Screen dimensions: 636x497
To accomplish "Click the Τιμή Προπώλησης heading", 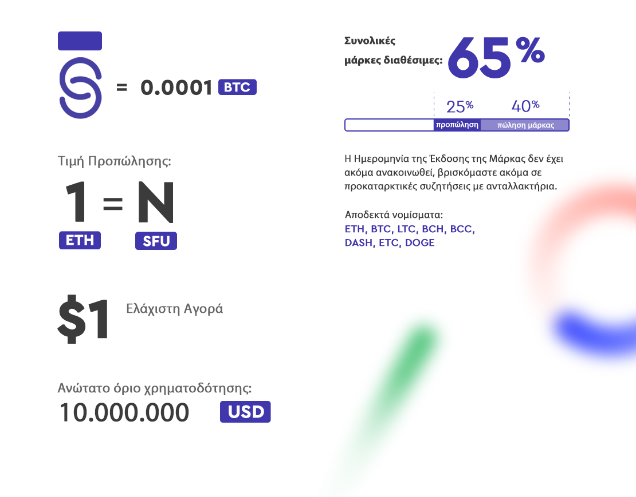I will (x=115, y=161).
